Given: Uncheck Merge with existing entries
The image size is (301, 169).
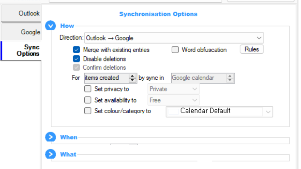Looking at the screenshot, I should point(77,50).
